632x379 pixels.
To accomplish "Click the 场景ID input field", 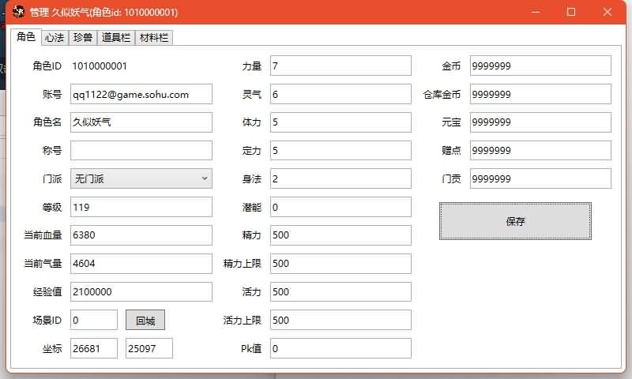I will point(94,320).
